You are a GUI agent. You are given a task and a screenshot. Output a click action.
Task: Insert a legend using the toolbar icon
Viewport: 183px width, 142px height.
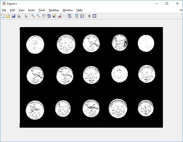coord(82,16)
